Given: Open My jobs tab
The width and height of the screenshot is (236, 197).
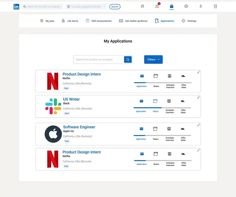Looking at the screenshot, I should coord(47,21).
